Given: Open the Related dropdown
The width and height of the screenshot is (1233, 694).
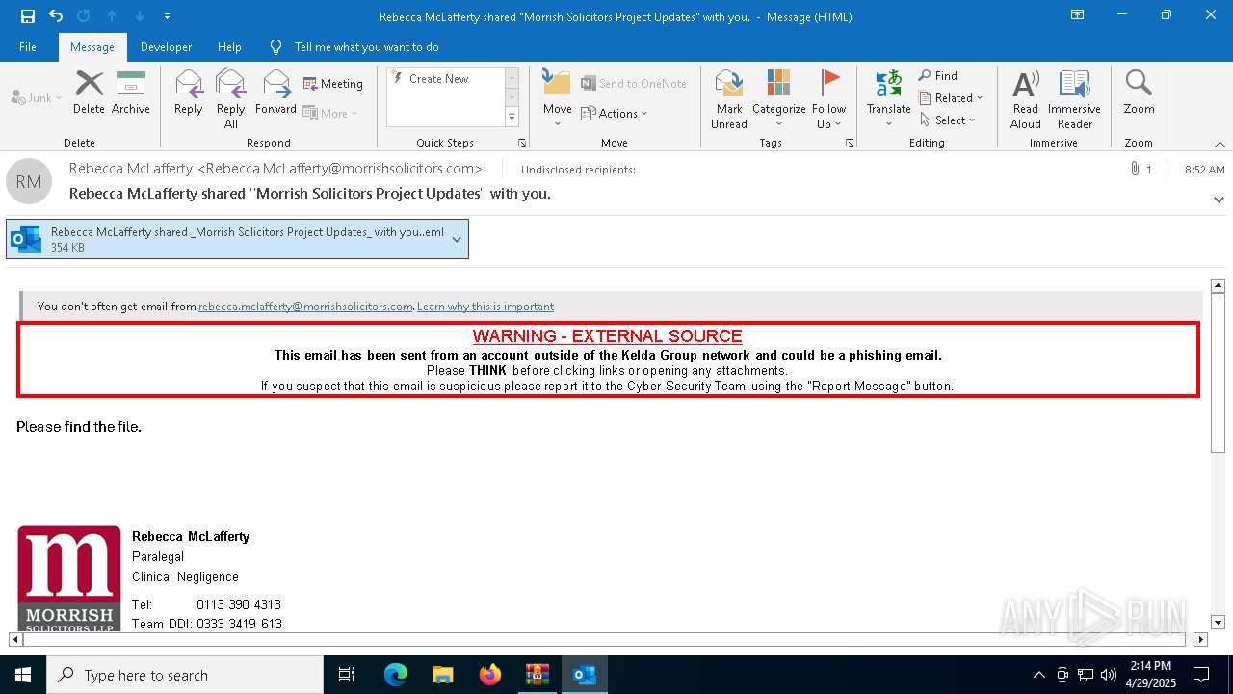Looking at the screenshot, I should 951,98.
